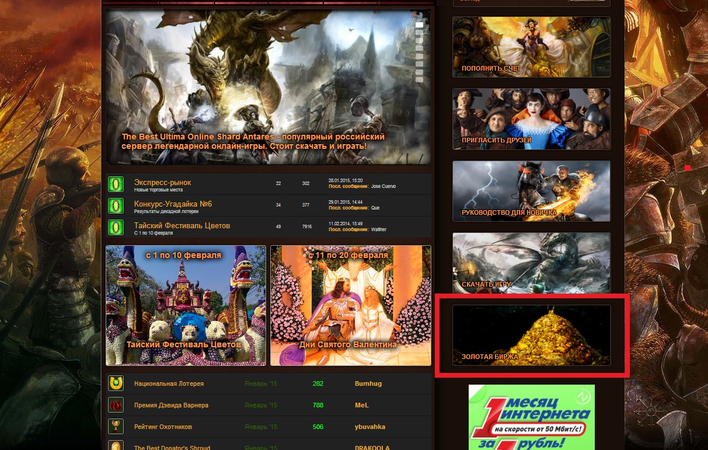This screenshot has height=450, width=708.
Task: Open the Тайский Фестиваль Цветов forum link
Action: pyautogui.click(x=182, y=226)
